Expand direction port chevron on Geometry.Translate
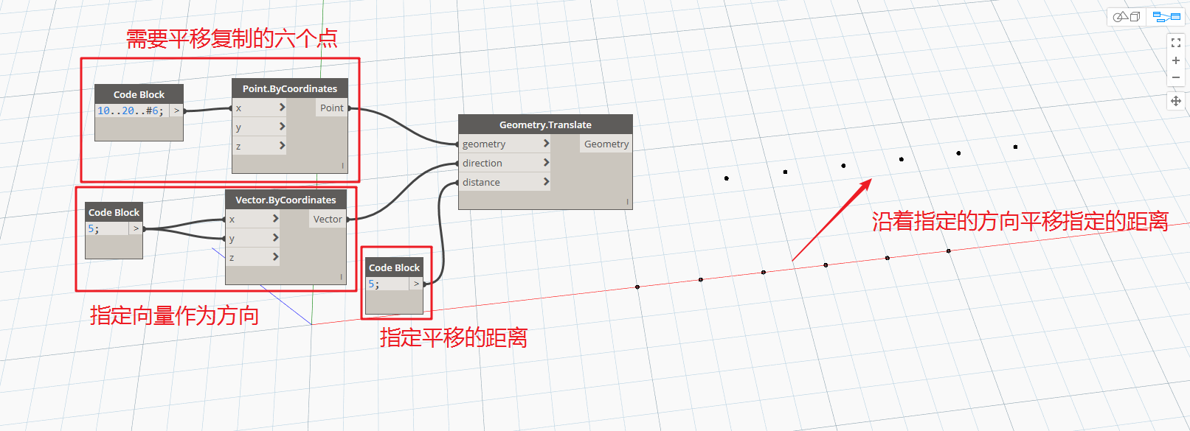Screen dimensions: 1190x431 546,163
